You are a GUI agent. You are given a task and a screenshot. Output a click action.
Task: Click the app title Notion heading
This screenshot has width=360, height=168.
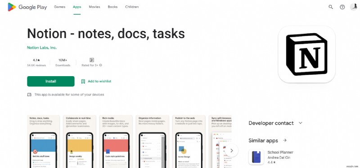click(106, 34)
